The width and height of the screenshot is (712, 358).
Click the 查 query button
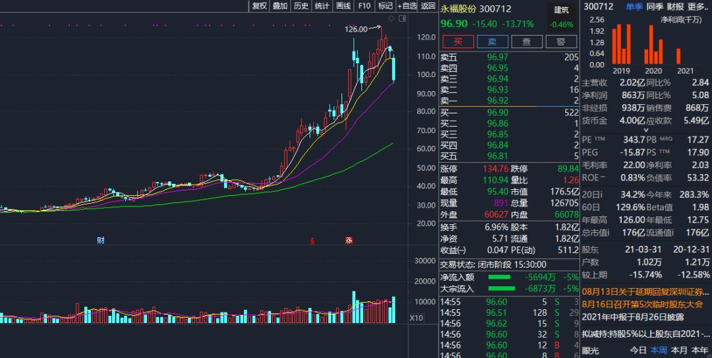click(x=526, y=42)
